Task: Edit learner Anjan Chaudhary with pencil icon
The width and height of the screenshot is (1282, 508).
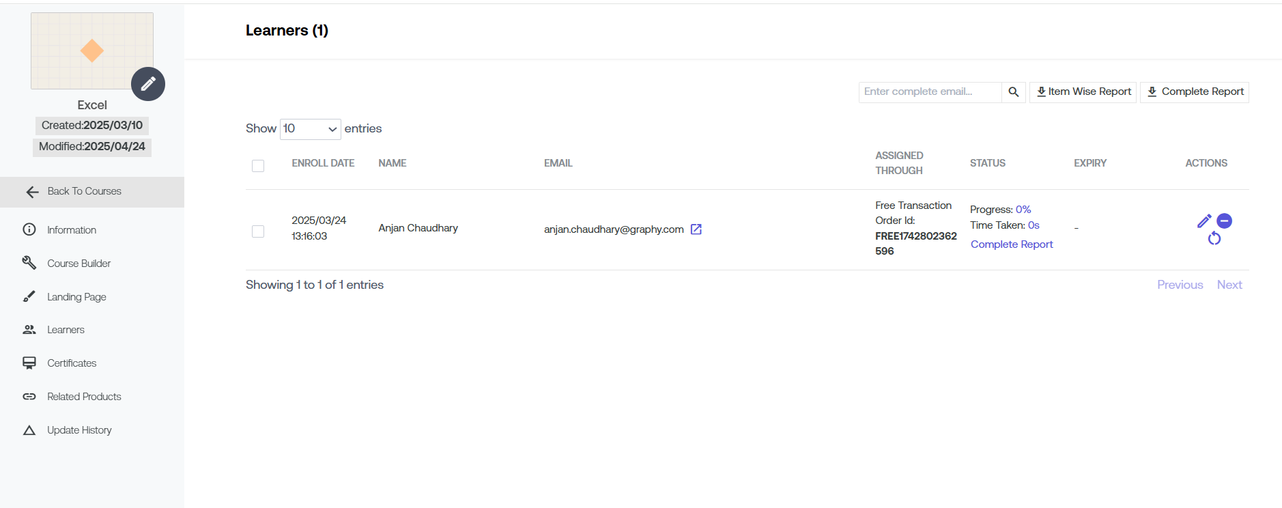Action: tap(1203, 221)
